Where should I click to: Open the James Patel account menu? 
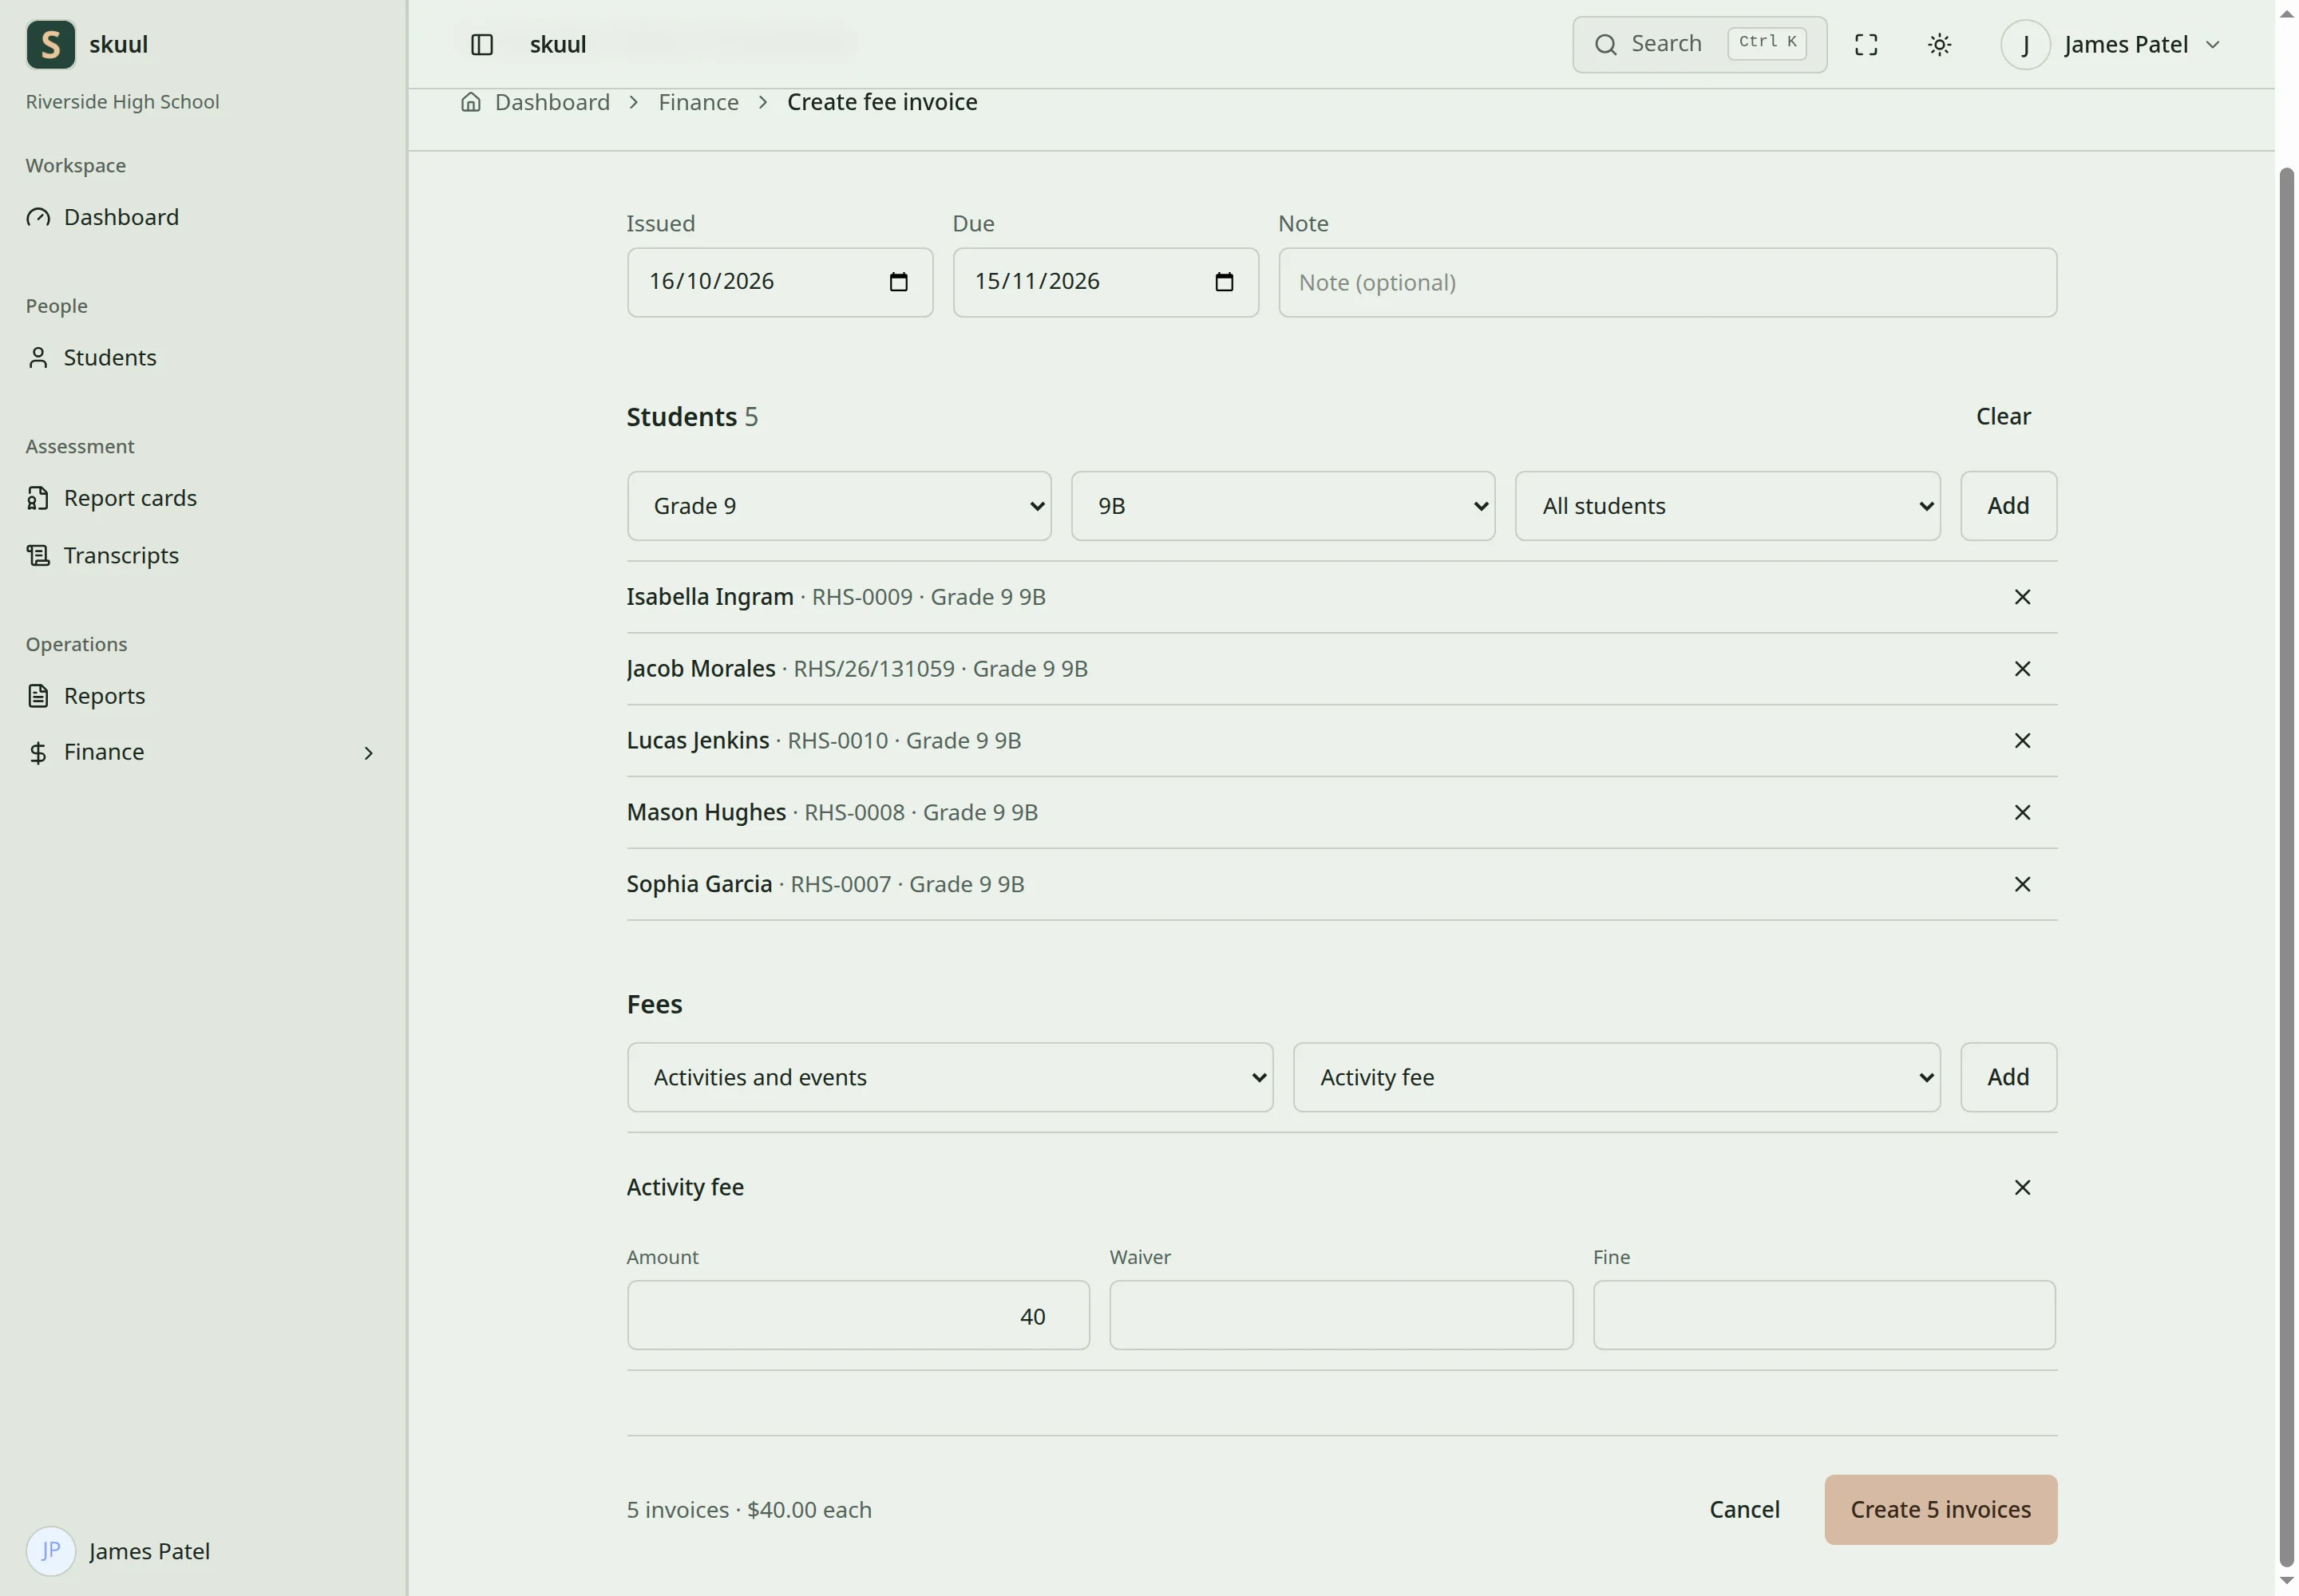point(2110,44)
